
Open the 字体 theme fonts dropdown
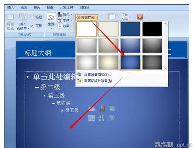tap(65, 20)
